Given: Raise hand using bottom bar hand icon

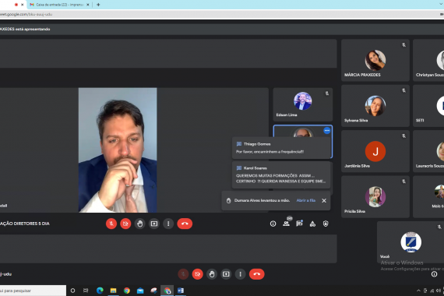Looking at the screenshot, I should pos(212,274).
